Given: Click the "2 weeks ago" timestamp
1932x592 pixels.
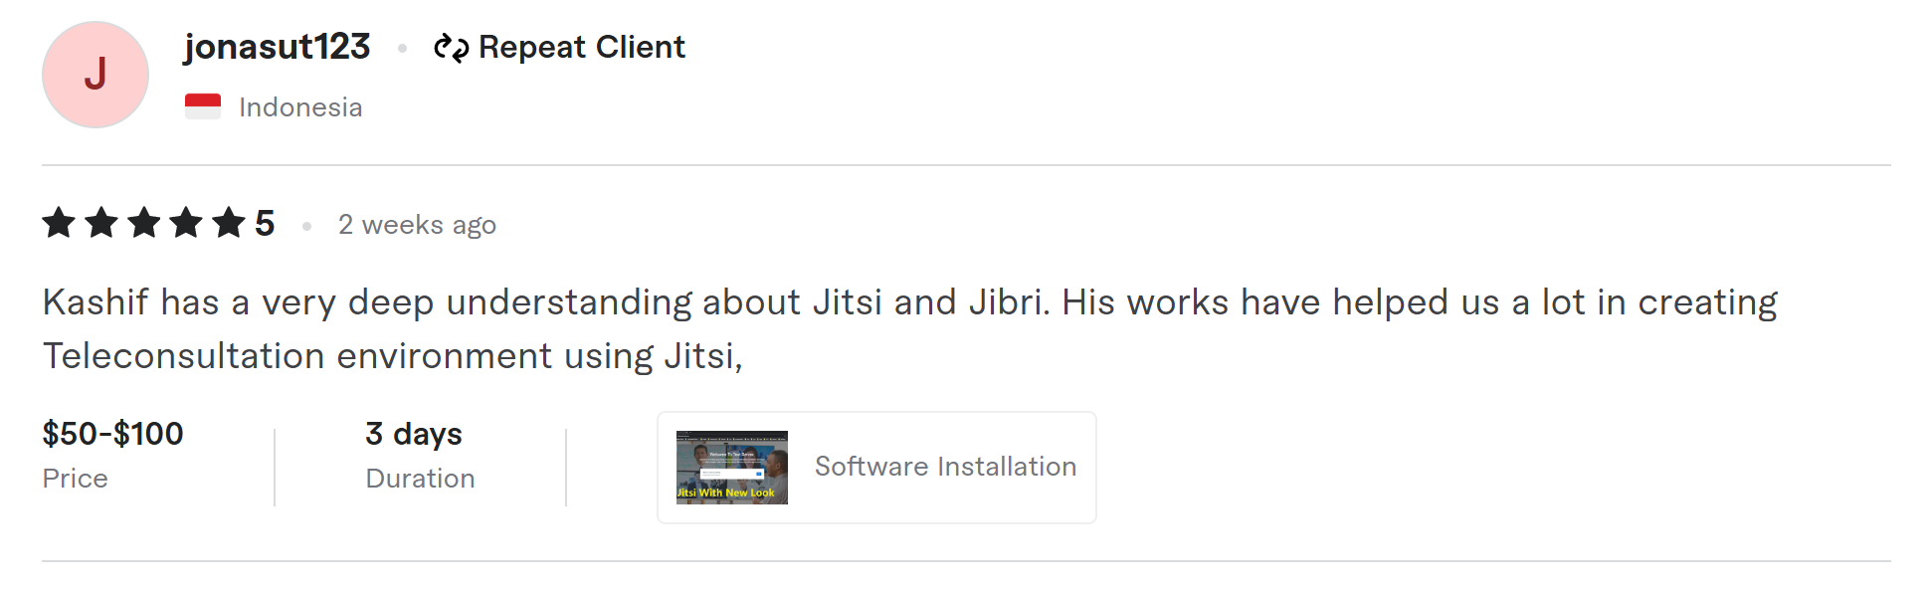Looking at the screenshot, I should (x=417, y=225).
